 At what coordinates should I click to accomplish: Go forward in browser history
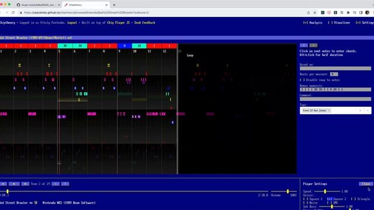[x=6, y=12]
